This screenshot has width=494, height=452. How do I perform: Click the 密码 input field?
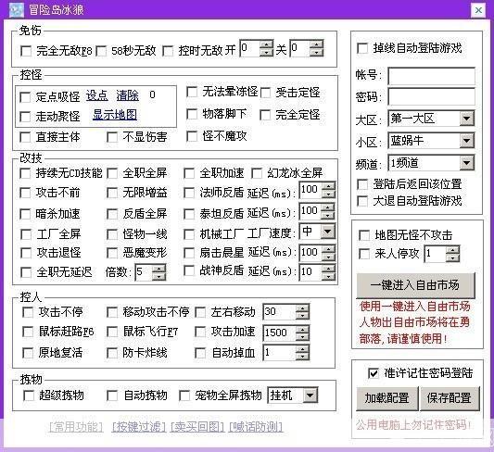(x=431, y=97)
